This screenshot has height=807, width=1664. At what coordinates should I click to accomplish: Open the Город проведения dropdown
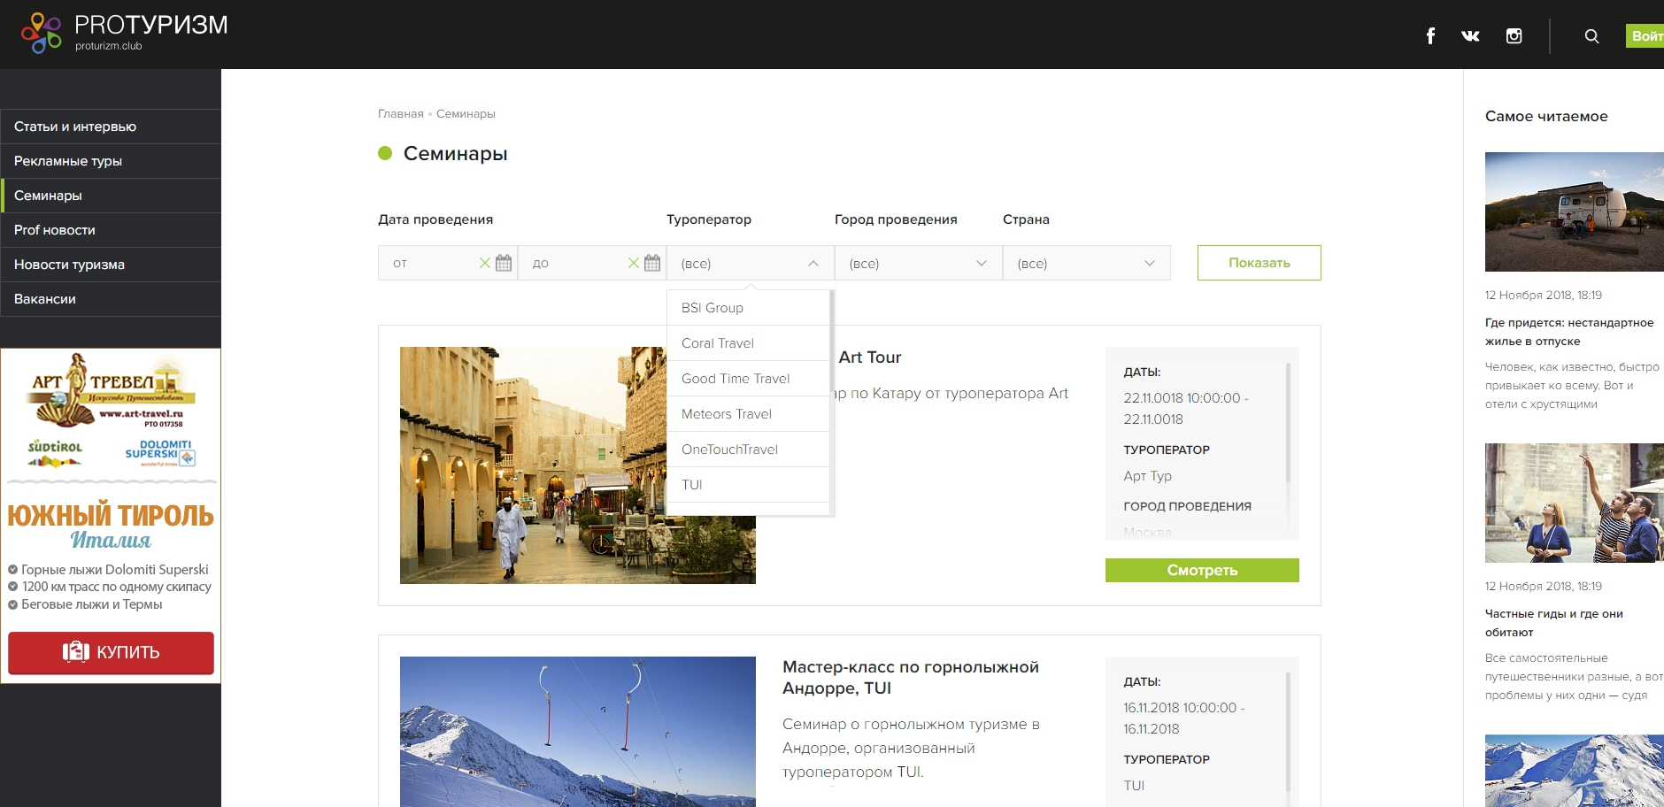(919, 263)
